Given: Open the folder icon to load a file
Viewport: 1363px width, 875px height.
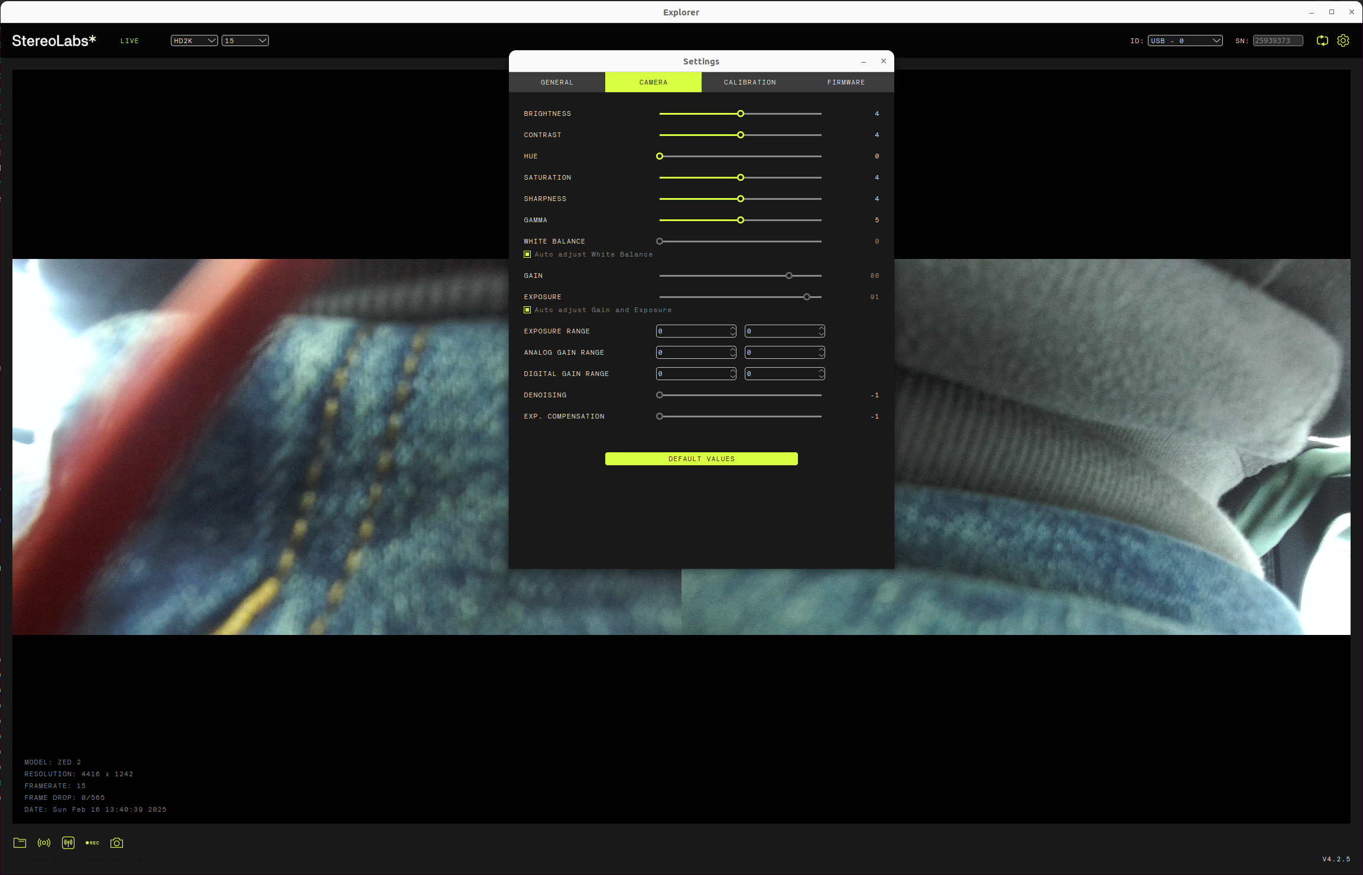Looking at the screenshot, I should click(x=20, y=842).
